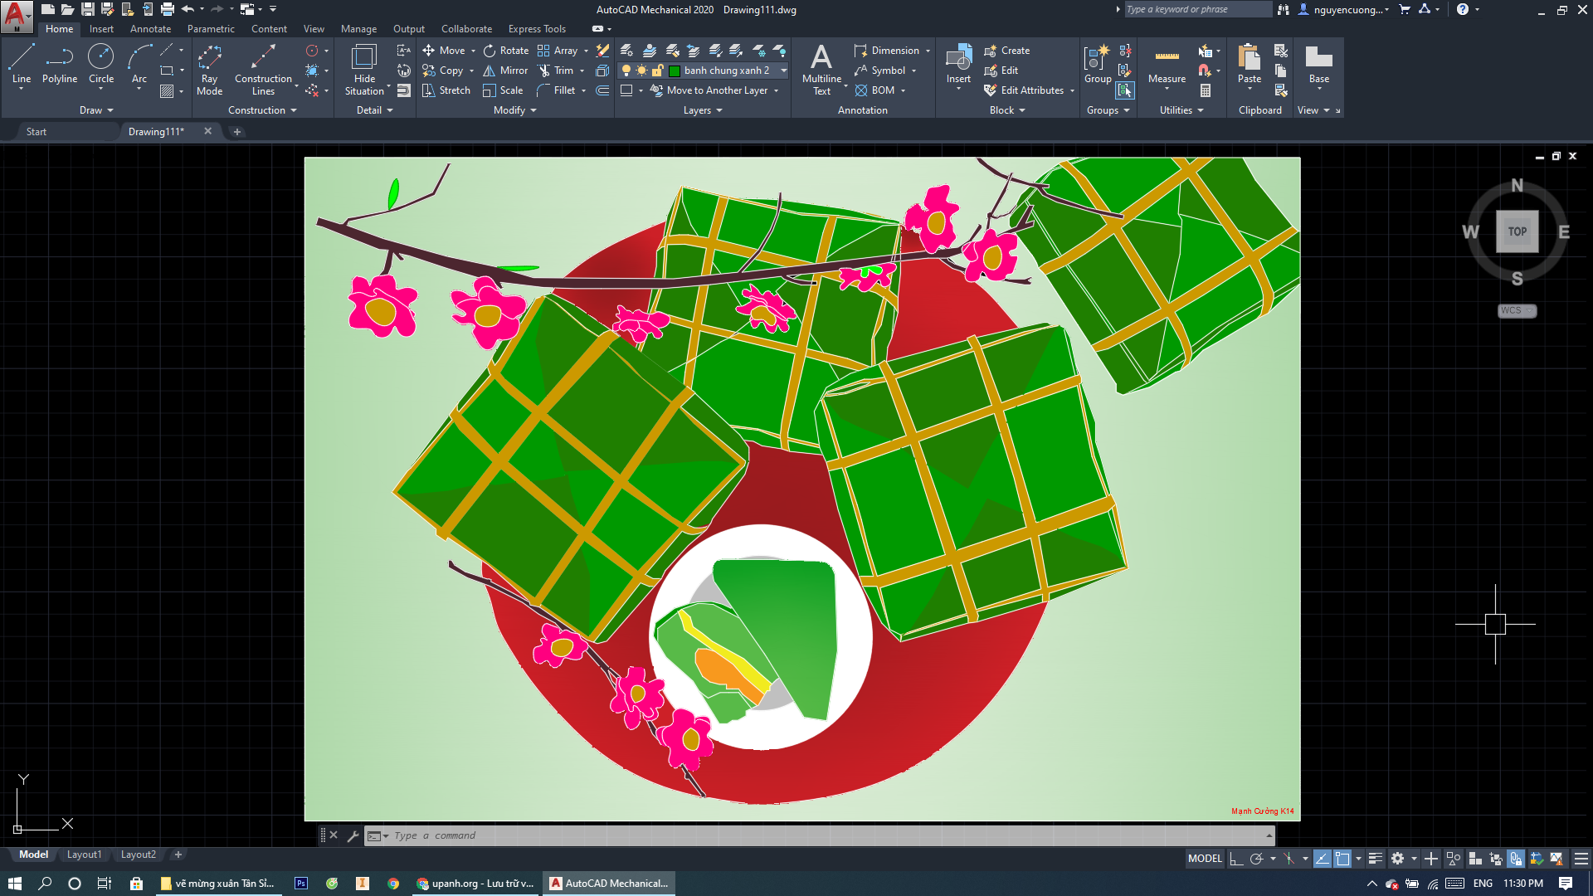Switch to the Express Tools tab
This screenshot has width=1593, height=896.
pos(537,29)
